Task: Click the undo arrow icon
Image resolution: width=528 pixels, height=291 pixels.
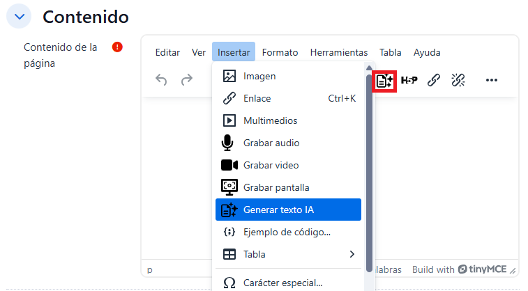Action: pos(161,80)
